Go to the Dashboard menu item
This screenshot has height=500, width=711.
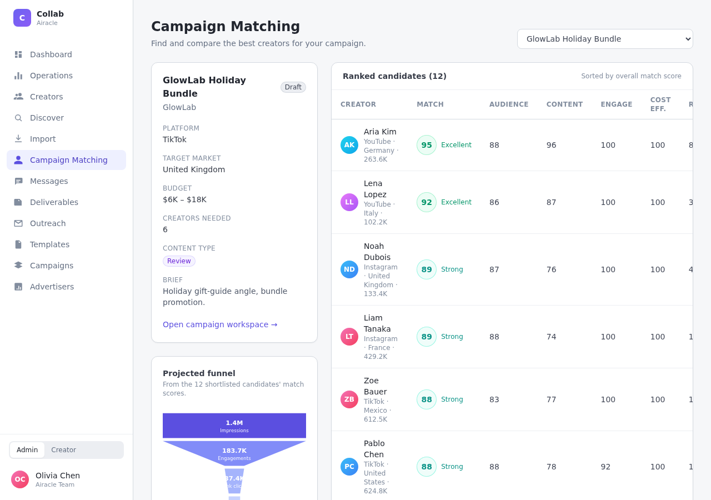tap(66, 54)
